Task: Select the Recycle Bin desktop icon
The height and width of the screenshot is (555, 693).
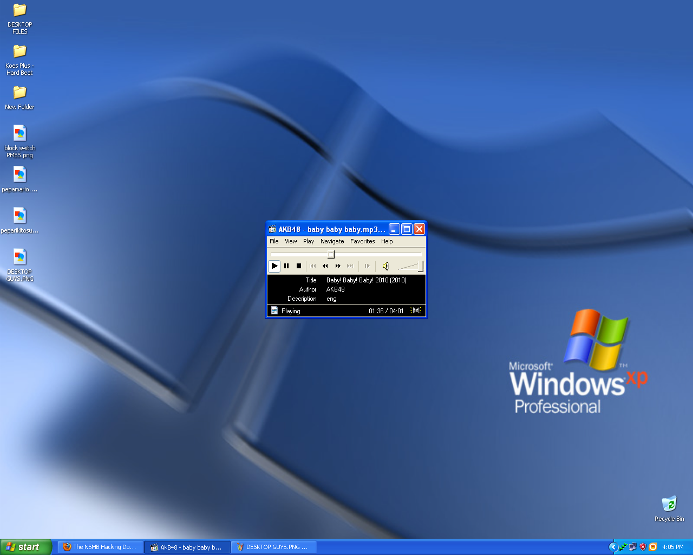Action: click(x=669, y=504)
